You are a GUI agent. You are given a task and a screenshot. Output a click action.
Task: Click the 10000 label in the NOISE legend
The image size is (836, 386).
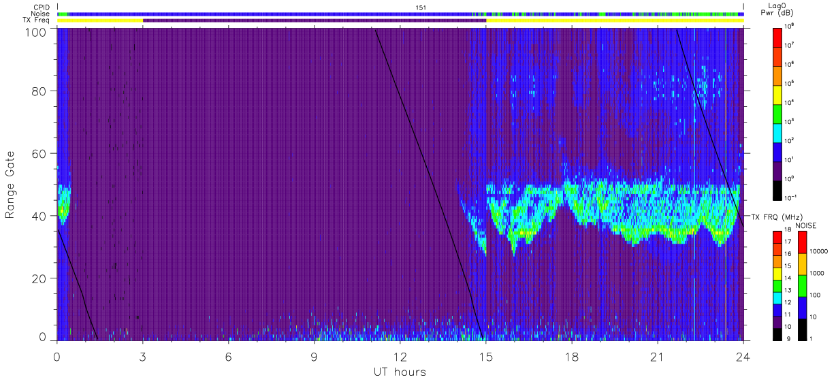818,251
